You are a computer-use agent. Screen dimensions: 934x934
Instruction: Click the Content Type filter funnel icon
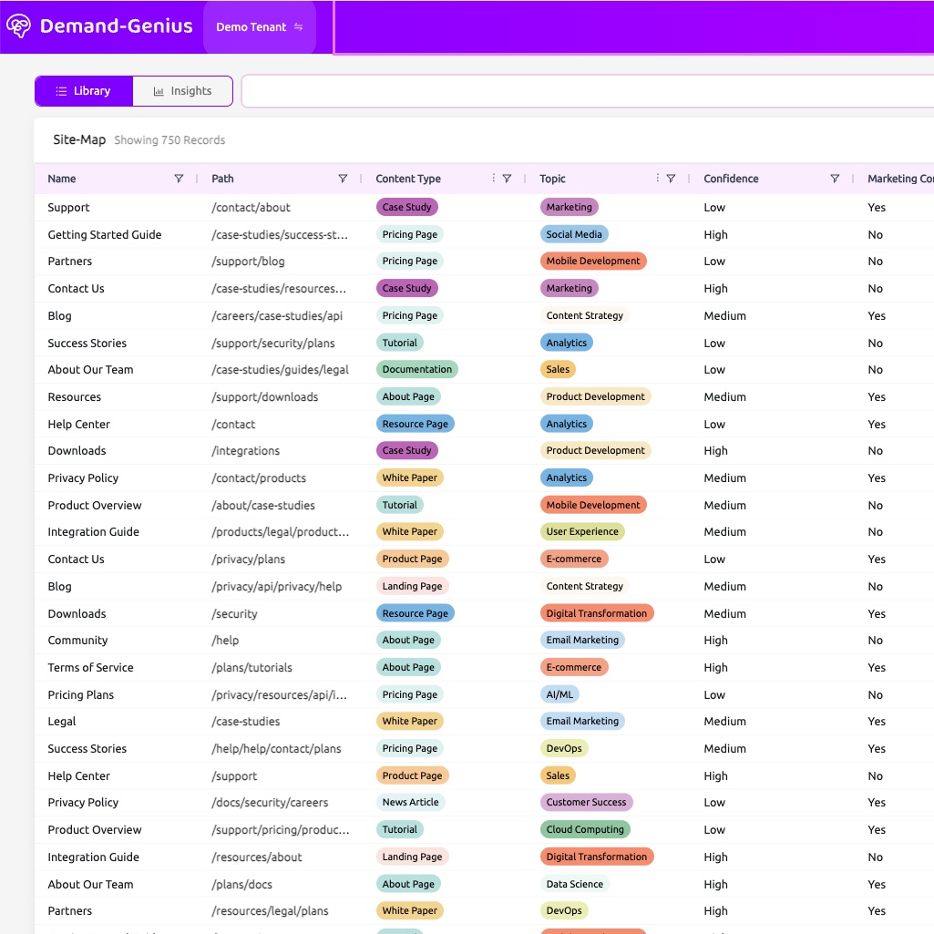point(507,179)
